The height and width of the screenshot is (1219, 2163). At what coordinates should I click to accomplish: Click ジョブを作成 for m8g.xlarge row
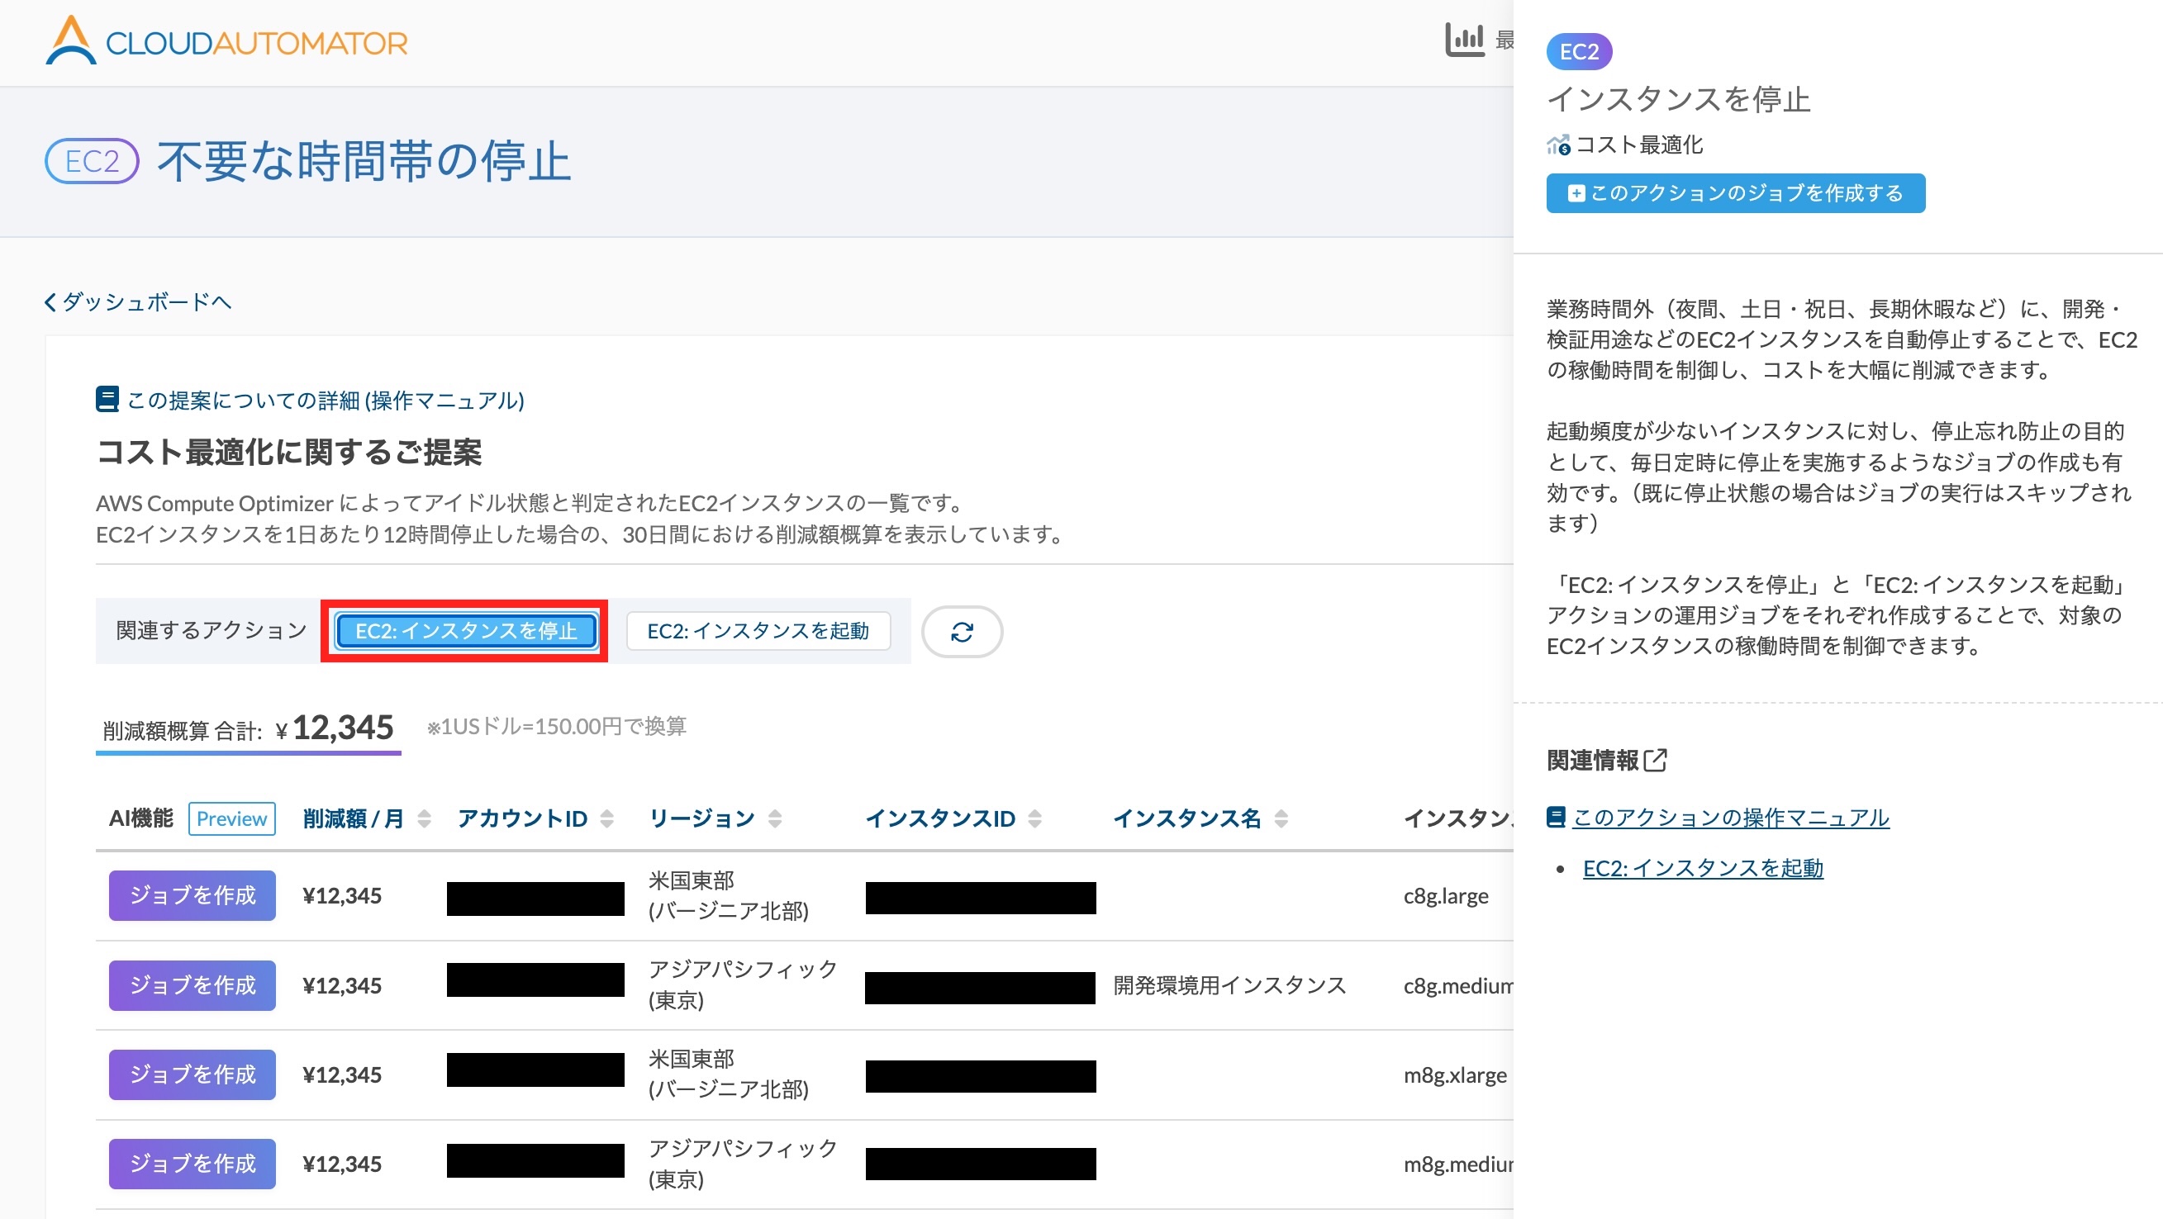click(193, 1074)
